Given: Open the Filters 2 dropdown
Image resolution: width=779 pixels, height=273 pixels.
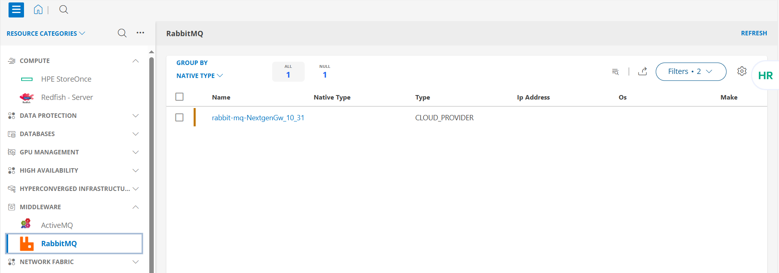Looking at the screenshot, I should 691,71.
